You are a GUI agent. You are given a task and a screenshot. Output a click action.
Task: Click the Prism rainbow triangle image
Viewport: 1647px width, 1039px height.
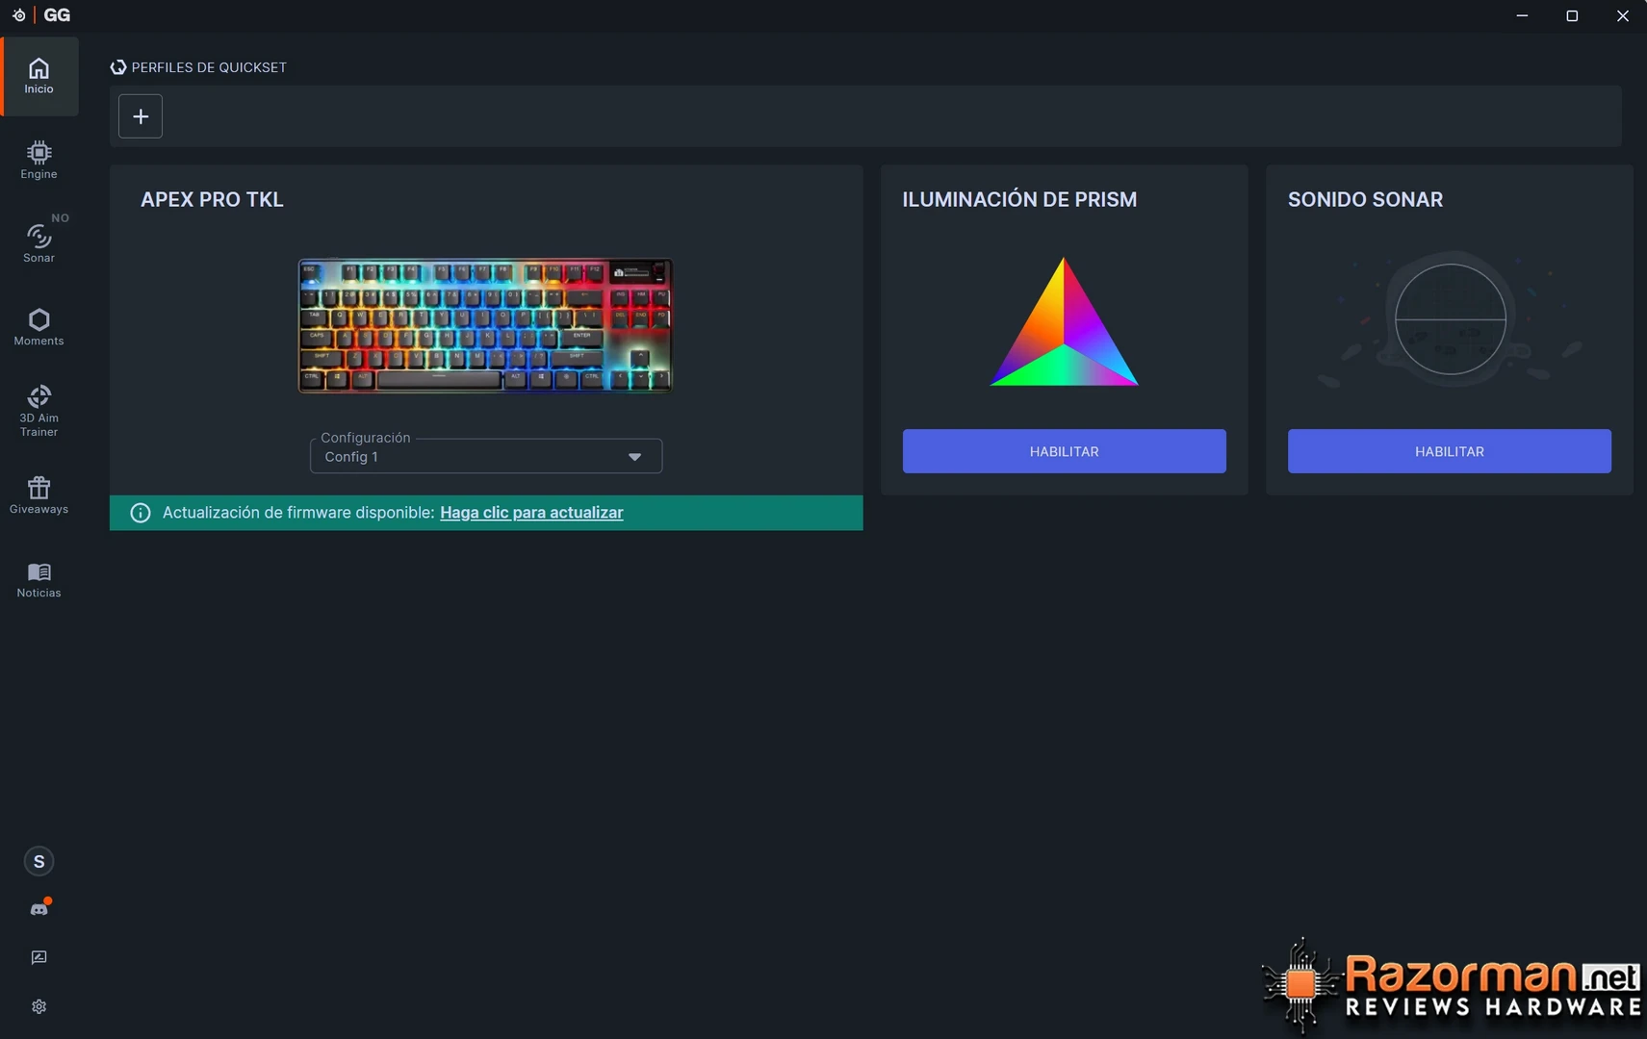pos(1064,321)
